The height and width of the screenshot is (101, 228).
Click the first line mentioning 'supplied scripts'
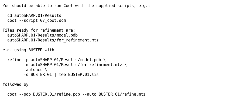click(76, 6)
